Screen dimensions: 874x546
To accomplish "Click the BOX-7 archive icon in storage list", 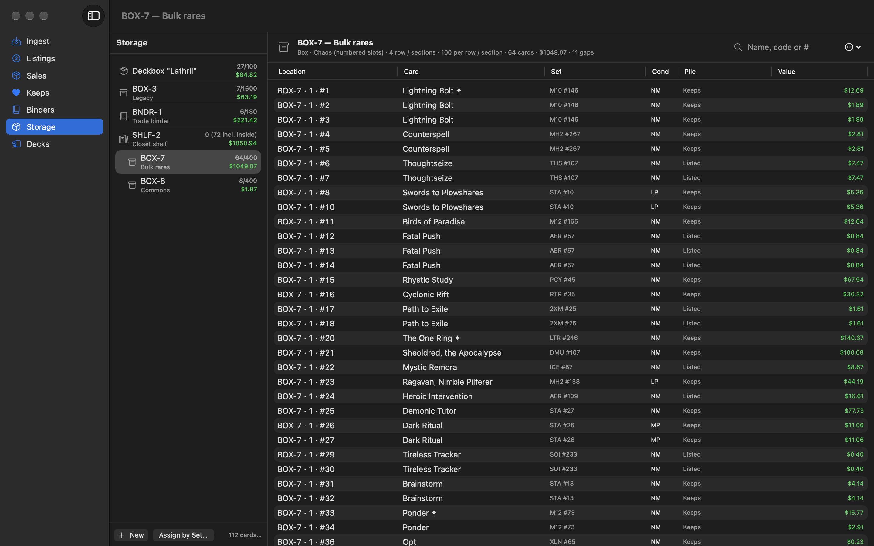I will tap(132, 162).
